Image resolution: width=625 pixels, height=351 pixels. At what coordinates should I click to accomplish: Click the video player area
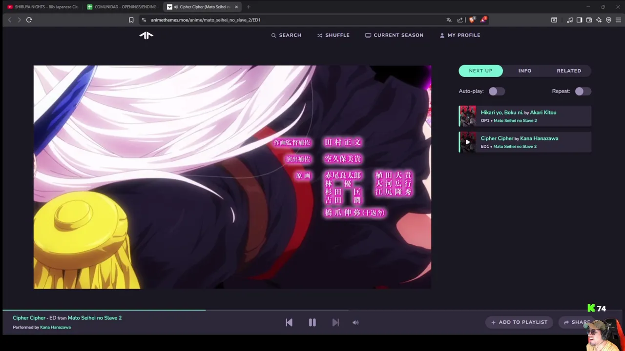pos(232,177)
